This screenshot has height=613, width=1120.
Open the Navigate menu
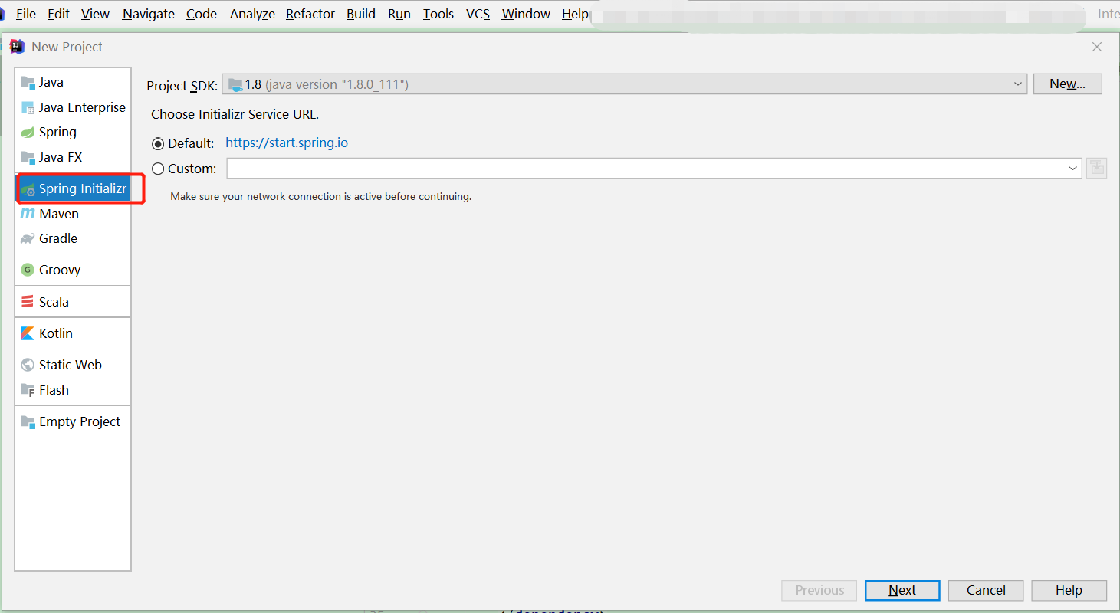[149, 14]
